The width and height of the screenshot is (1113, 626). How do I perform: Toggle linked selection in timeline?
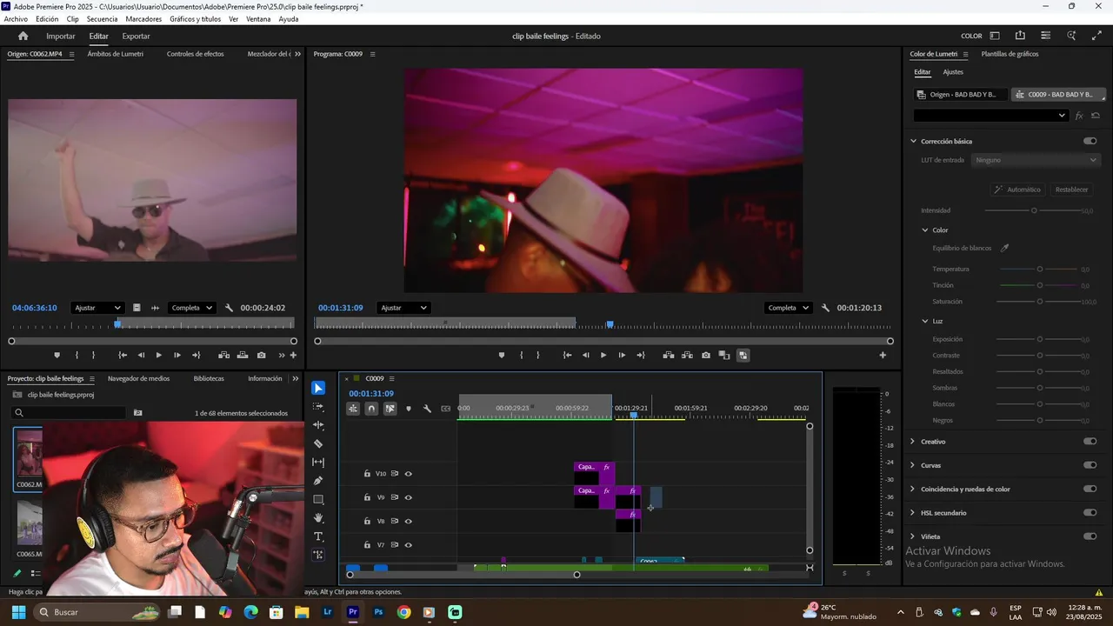click(x=390, y=409)
